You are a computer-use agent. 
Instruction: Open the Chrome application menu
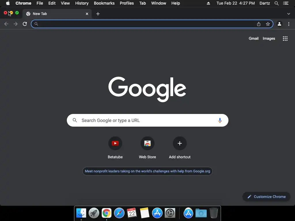point(23,3)
